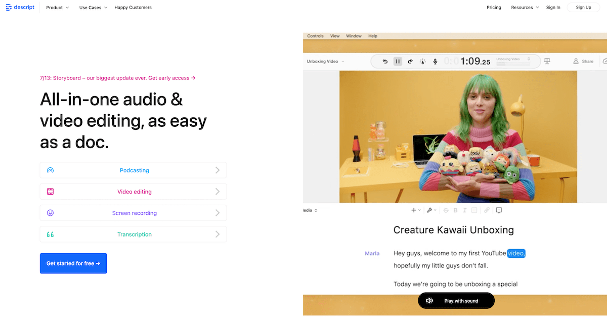
Task: Click the skip forward arrow icon
Action: [x=410, y=61]
